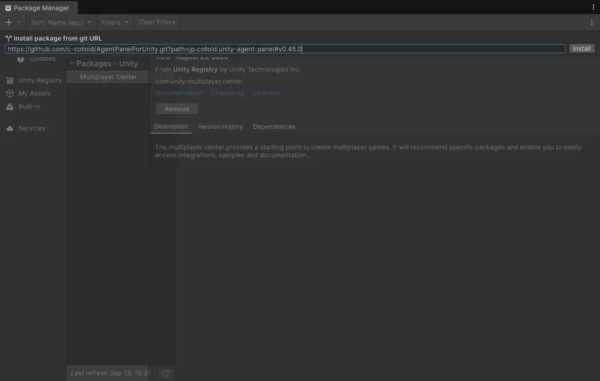The width and height of the screenshot is (600, 381).
Task: Click the Services cloud icon
Action: pyautogui.click(x=10, y=128)
